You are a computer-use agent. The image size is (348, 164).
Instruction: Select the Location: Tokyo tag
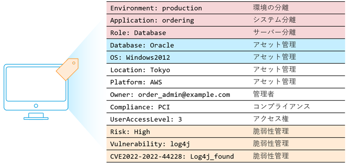pos(140,70)
